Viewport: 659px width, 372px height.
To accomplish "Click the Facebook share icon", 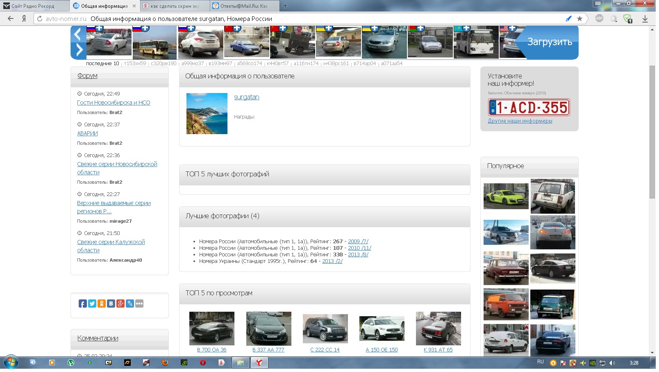I will coord(82,304).
